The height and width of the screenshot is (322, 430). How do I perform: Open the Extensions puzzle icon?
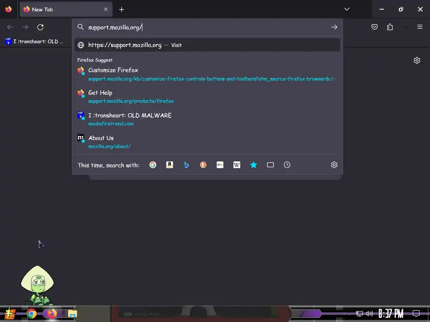[x=390, y=27]
